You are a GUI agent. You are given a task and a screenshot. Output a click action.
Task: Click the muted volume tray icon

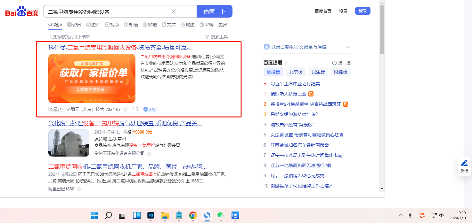pyautogui.click(x=442, y=215)
